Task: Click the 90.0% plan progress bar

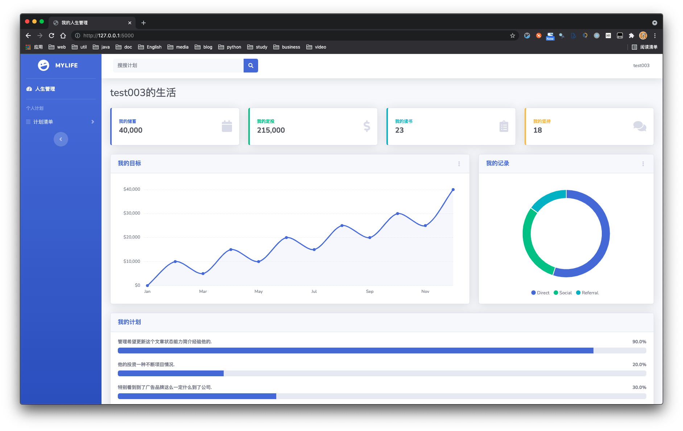Action: tap(382, 351)
